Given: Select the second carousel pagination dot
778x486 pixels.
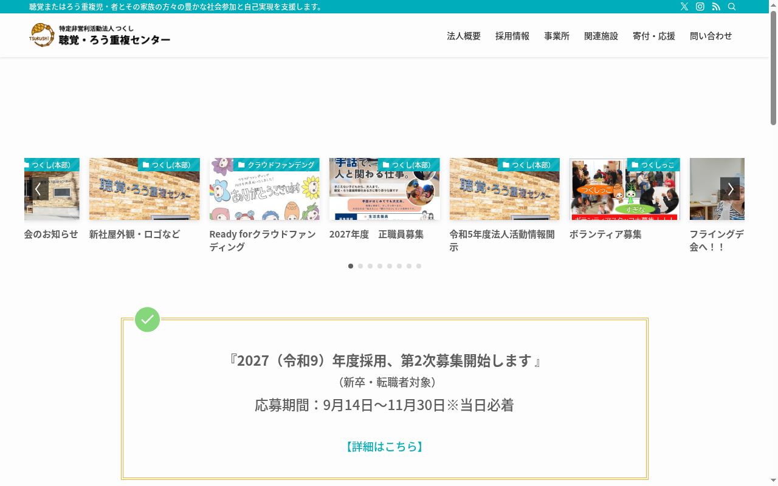Looking at the screenshot, I should click(360, 266).
